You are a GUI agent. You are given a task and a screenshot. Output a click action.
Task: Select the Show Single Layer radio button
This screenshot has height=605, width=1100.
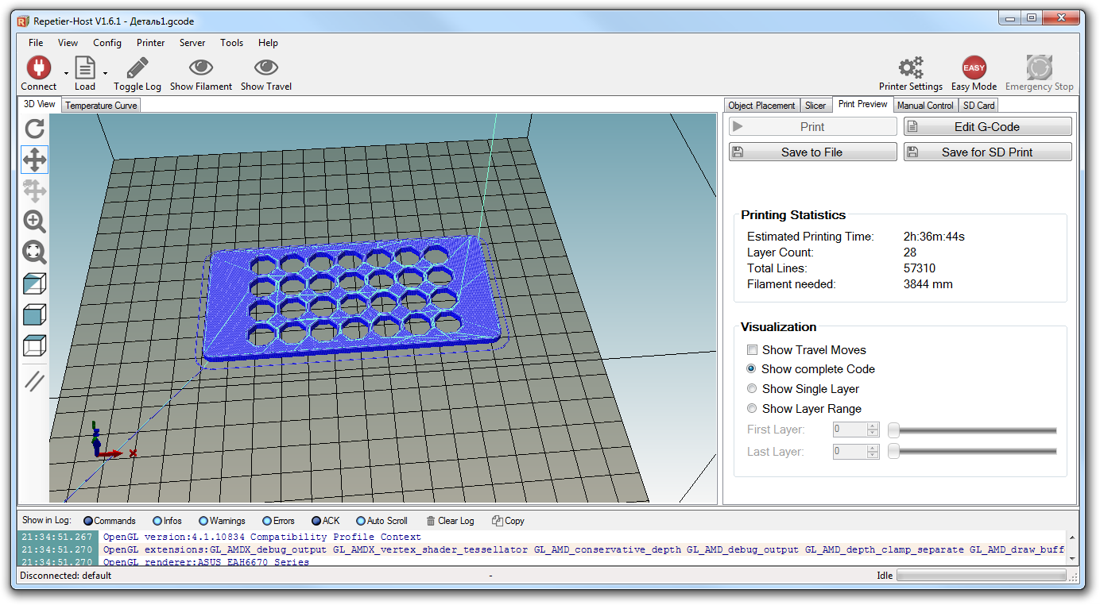click(x=752, y=389)
